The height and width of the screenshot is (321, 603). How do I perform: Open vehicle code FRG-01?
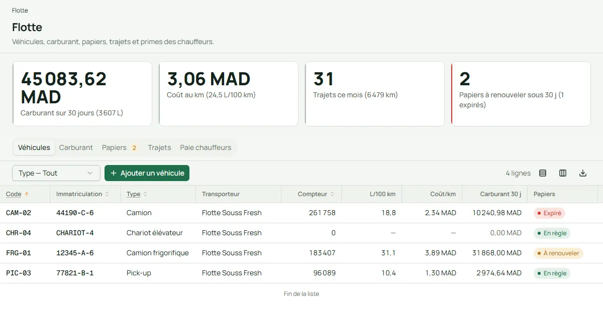pos(19,253)
